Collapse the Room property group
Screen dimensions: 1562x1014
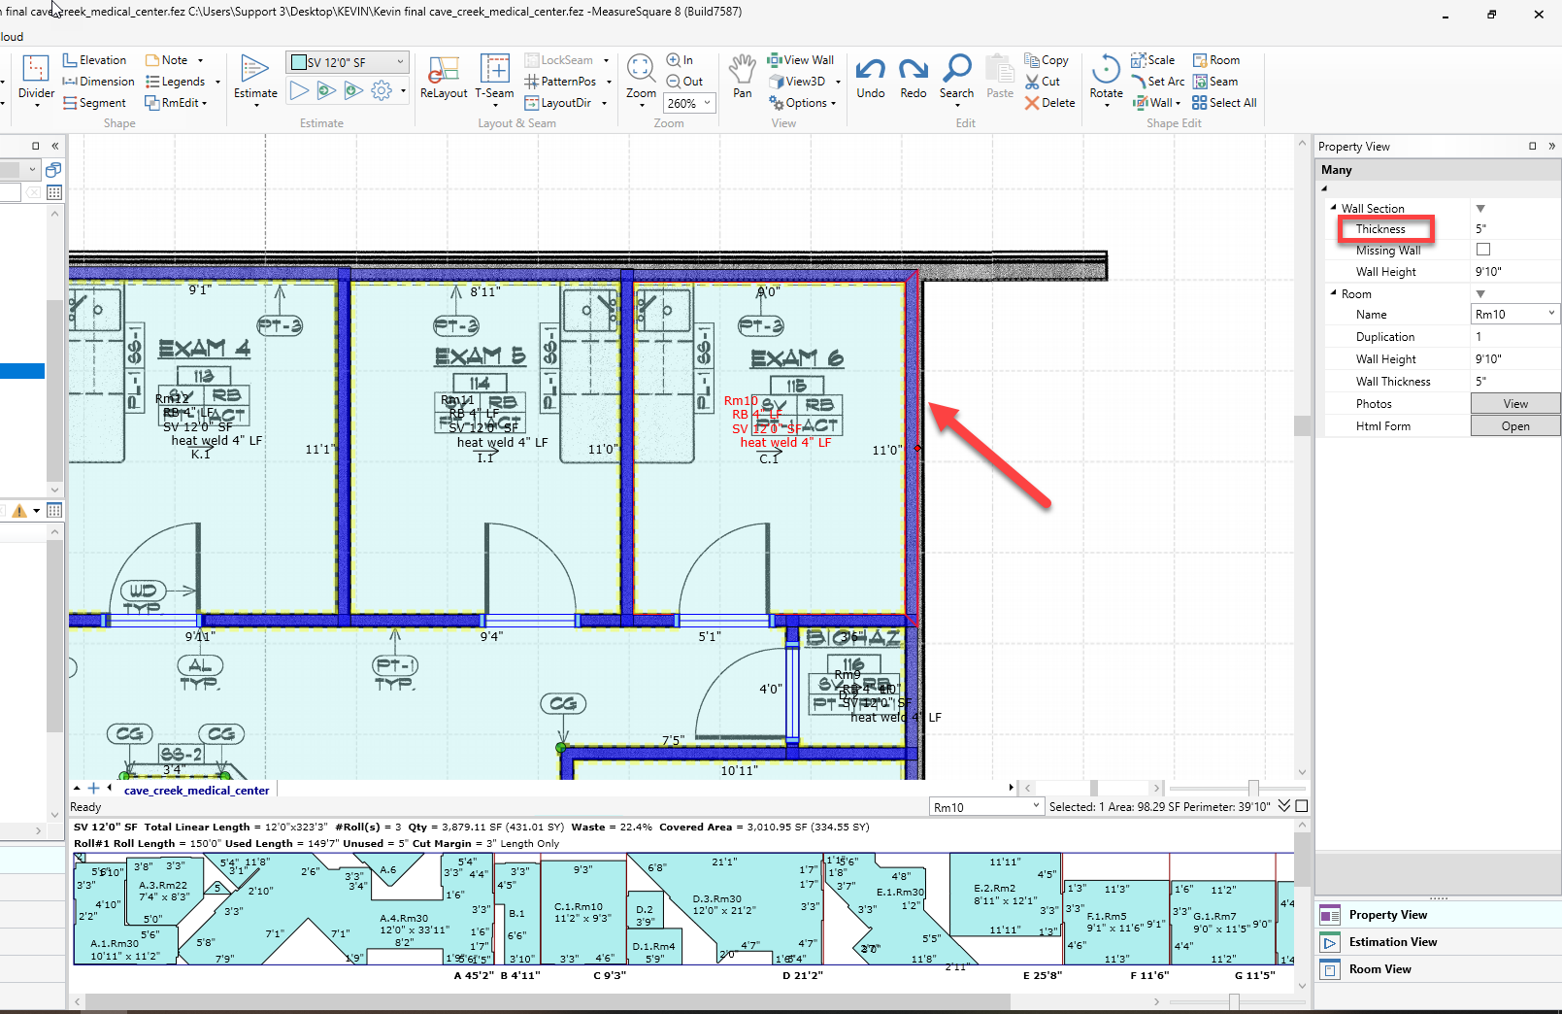point(1333,293)
